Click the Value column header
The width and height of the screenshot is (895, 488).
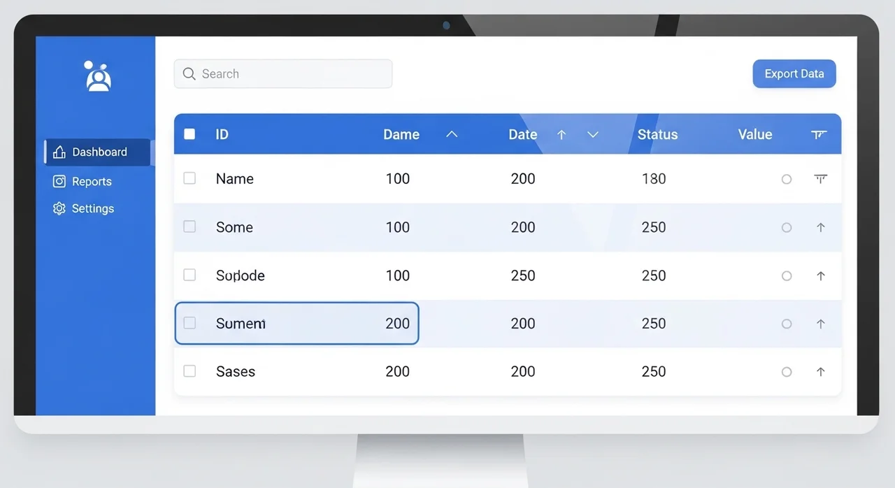(x=755, y=134)
